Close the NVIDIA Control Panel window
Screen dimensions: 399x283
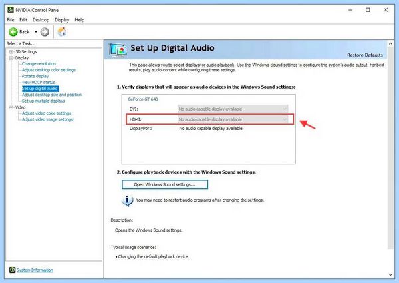pyautogui.click(x=386, y=10)
